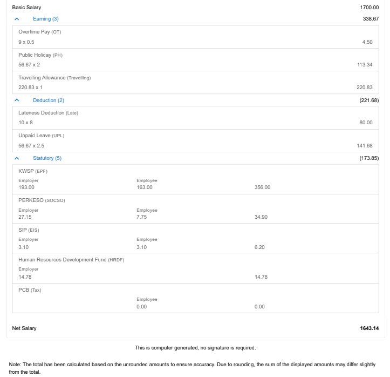The height and width of the screenshot is (377, 390).
Task: Click the PERKESO (SOCSO) statutory heading
Action: pos(42,200)
